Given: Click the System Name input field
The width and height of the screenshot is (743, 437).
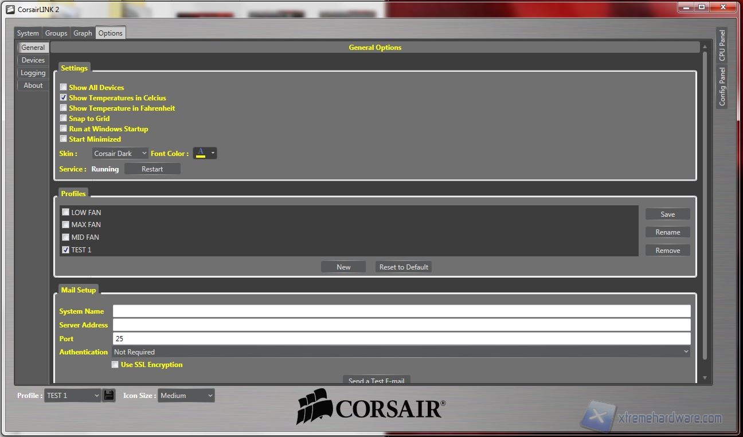Looking at the screenshot, I should click(401, 311).
